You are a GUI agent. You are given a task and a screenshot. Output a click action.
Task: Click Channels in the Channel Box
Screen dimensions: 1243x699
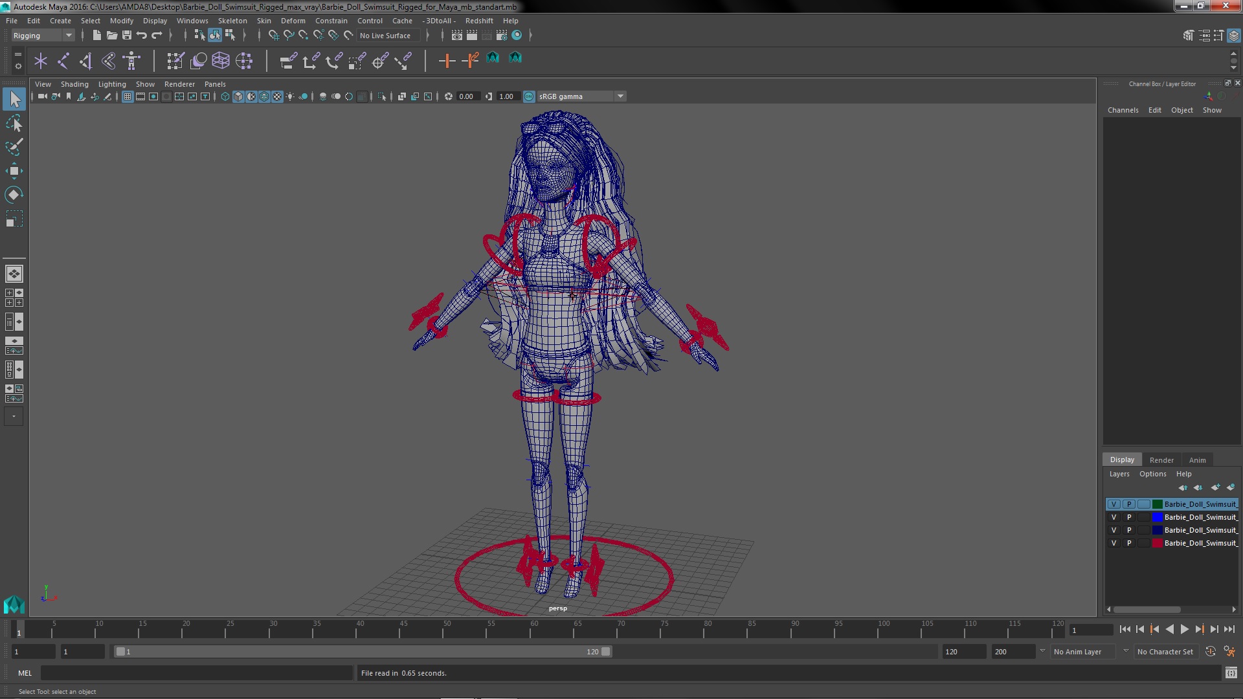point(1123,110)
